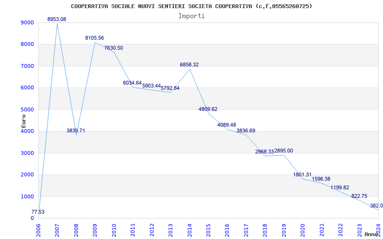Click the 2023 year axis label
Image resolution: width=383 pixels, height=239 pixels.
360,230
